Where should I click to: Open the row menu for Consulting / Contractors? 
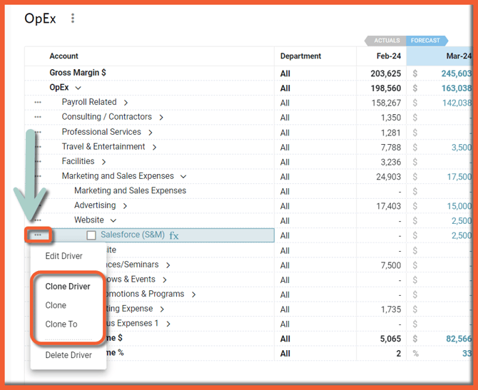(x=38, y=118)
